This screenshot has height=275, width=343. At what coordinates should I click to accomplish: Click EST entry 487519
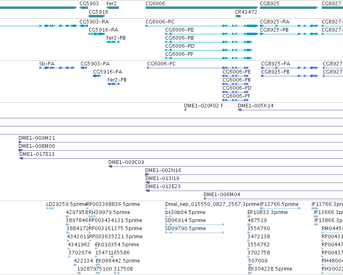point(257,220)
